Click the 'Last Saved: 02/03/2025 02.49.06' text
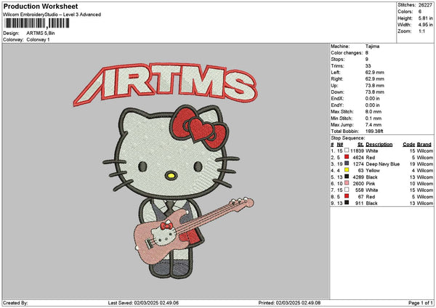The image size is (436, 308). (143, 303)
